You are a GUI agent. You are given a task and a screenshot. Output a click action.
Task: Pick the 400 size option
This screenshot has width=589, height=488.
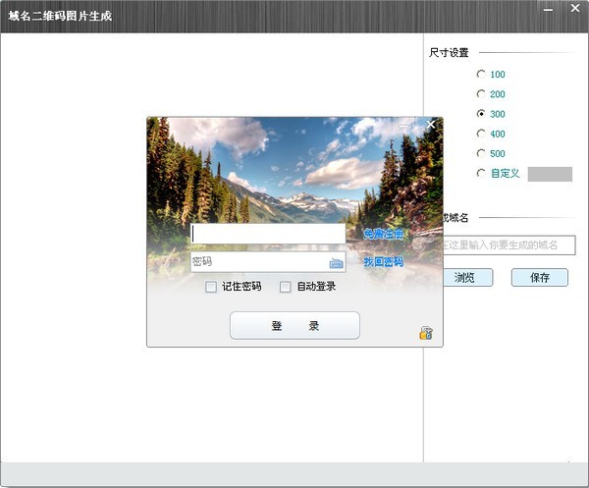pyautogui.click(x=480, y=134)
